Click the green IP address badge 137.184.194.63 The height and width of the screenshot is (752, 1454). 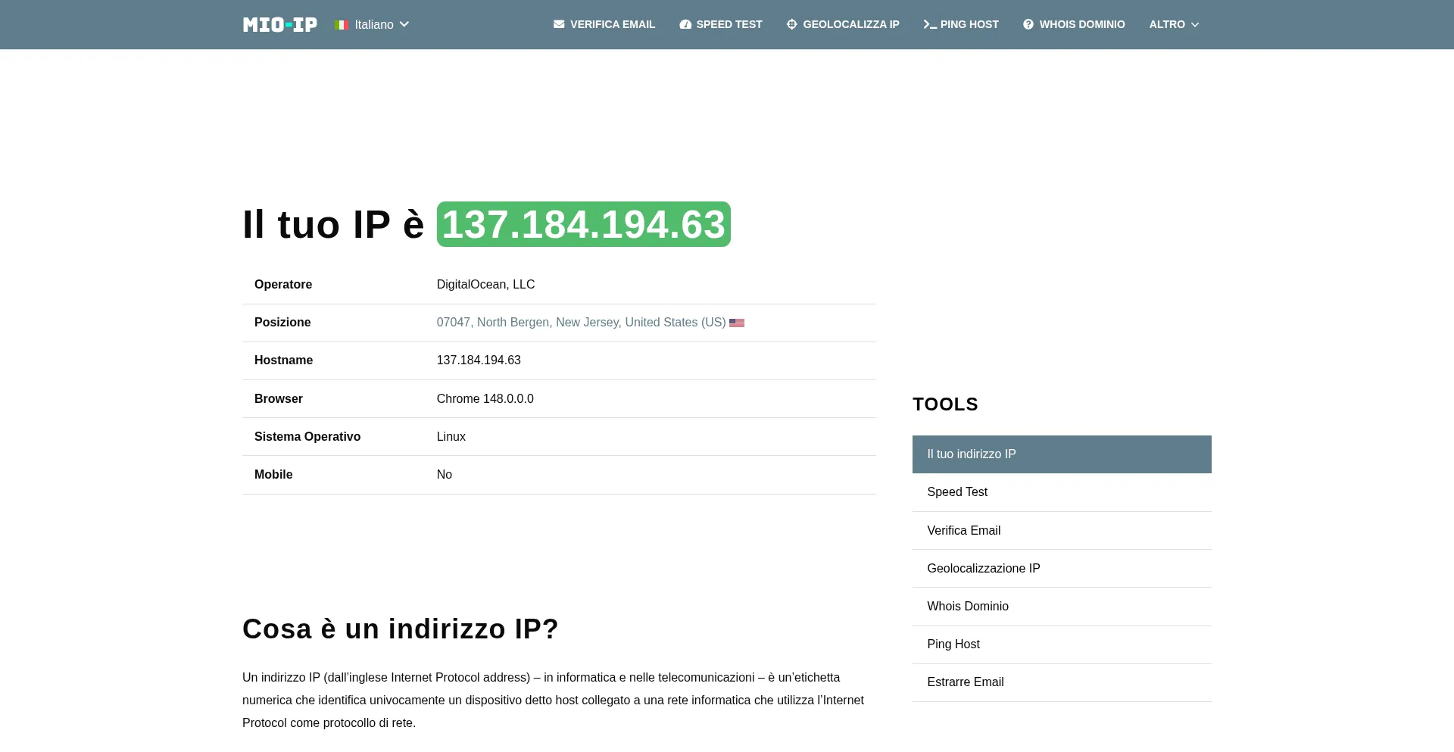pos(584,224)
